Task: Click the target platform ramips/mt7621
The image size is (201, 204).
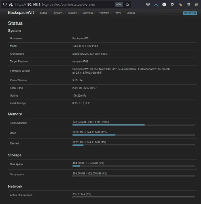Action: point(81,61)
